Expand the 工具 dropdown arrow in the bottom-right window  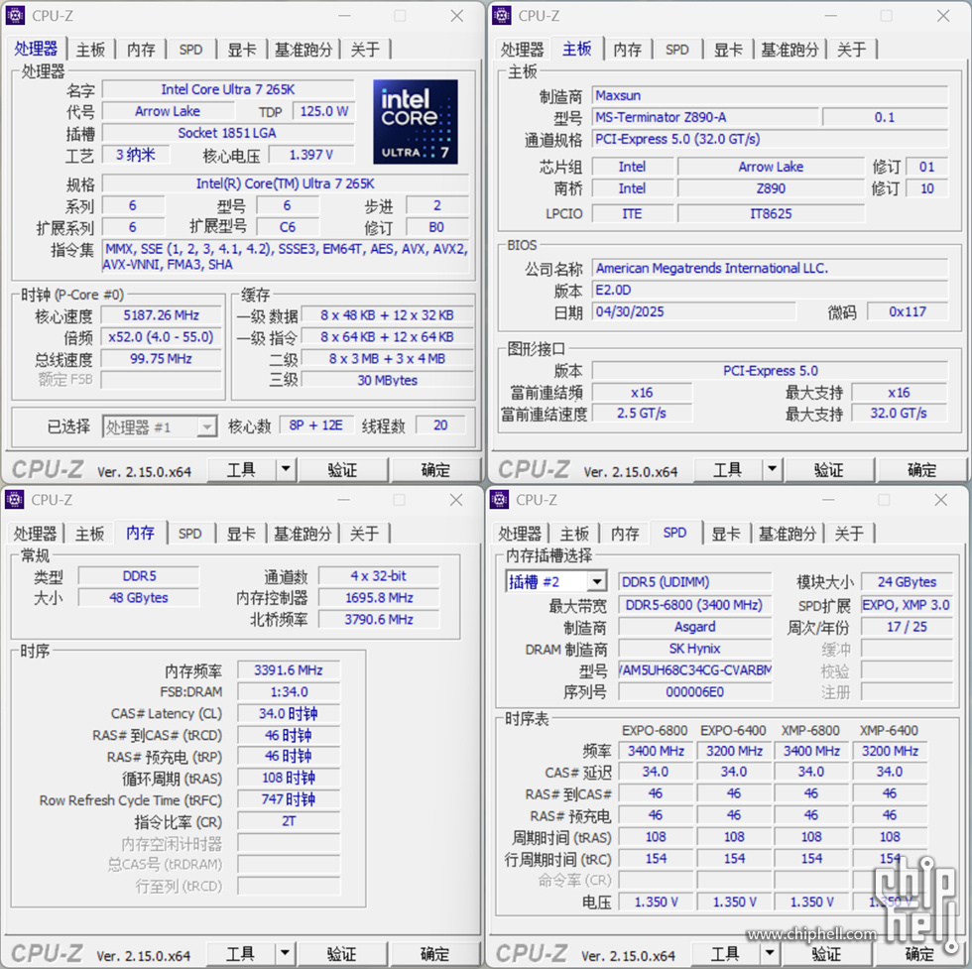tap(770, 953)
